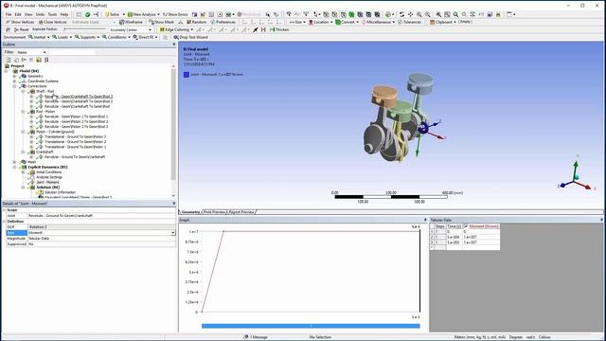
Task: Click the Zoom to Fit icon
Action: 438,14
